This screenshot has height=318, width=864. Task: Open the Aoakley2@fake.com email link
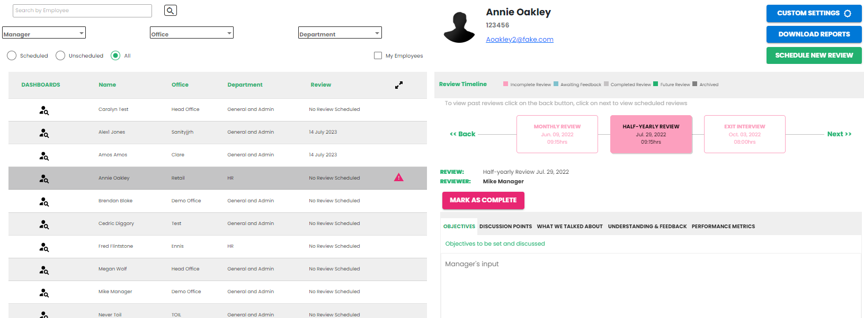tap(520, 40)
